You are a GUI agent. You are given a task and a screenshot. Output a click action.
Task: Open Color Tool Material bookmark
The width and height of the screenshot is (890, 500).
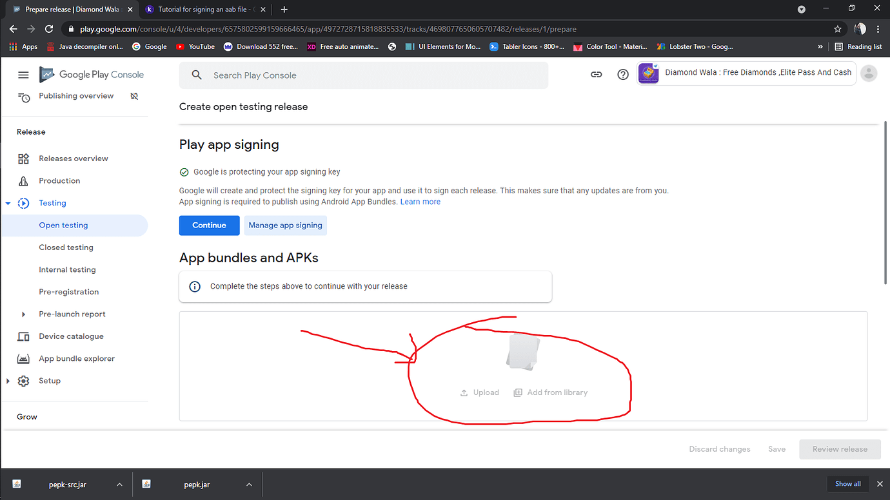click(x=611, y=46)
